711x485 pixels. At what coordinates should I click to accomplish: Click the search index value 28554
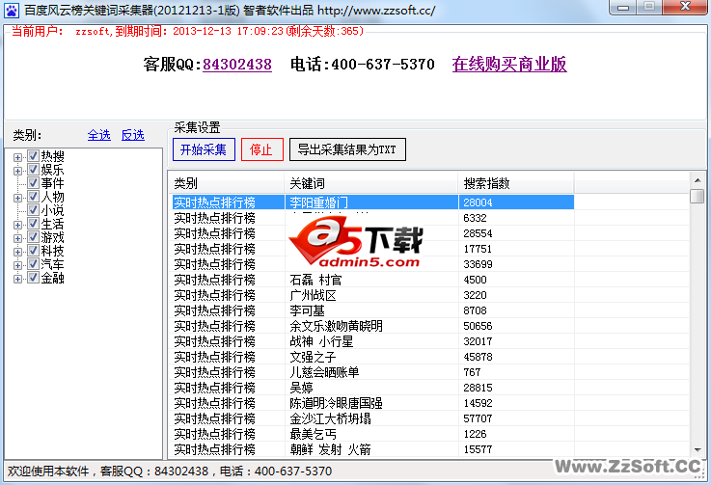tap(478, 233)
